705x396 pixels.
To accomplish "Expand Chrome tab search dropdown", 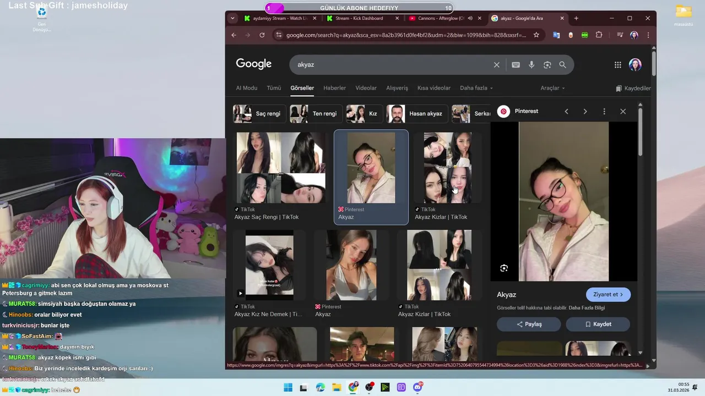I will click(x=232, y=18).
